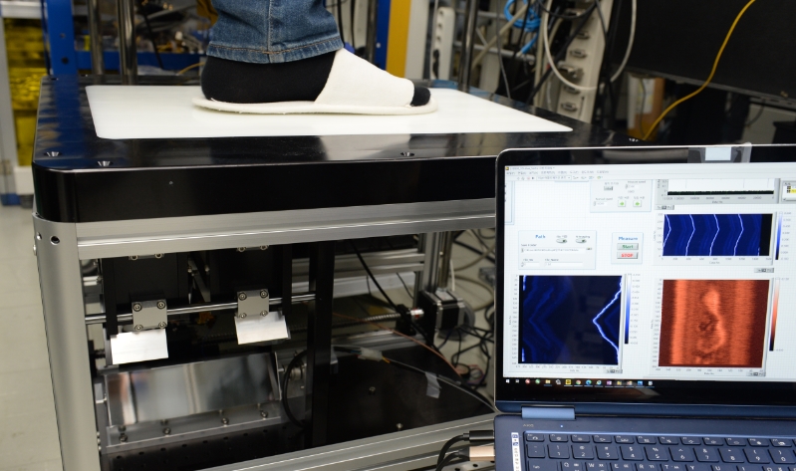Click the second green arrow button in speed panel
The height and width of the screenshot is (471, 796).
pyautogui.click(x=638, y=203)
